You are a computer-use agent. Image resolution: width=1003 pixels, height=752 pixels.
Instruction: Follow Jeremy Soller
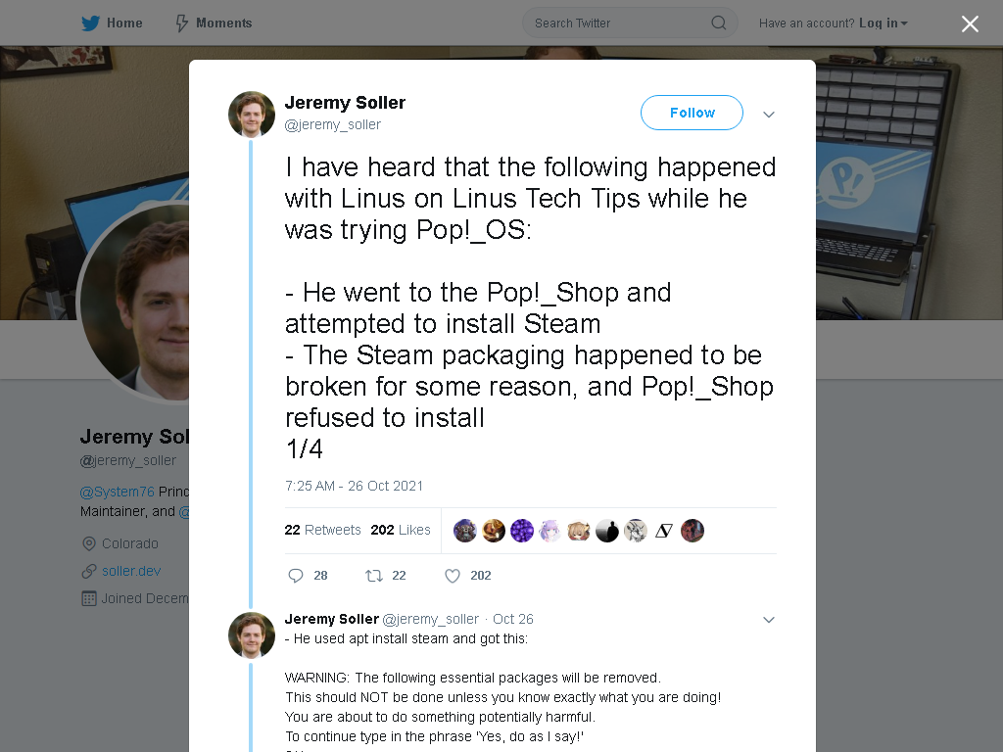[693, 113]
